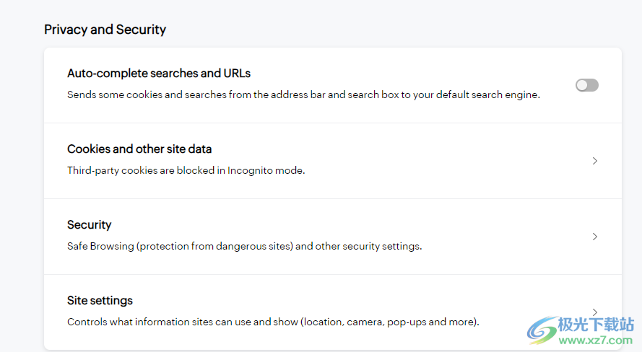
Task: Click the 'Third-party cookies are blocked' description
Action: point(186,170)
